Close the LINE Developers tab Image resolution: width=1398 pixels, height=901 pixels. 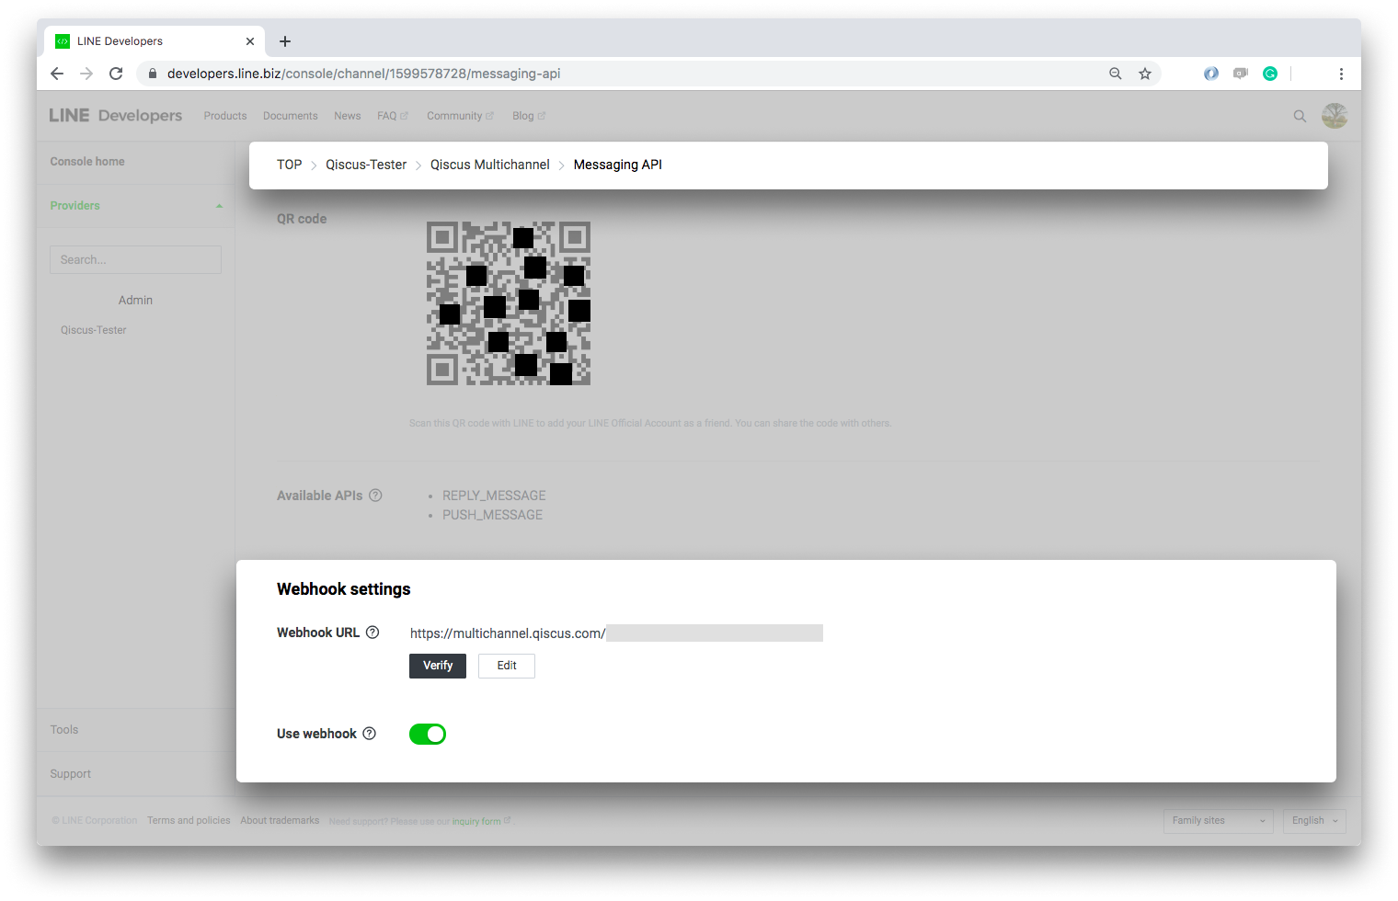click(x=250, y=41)
